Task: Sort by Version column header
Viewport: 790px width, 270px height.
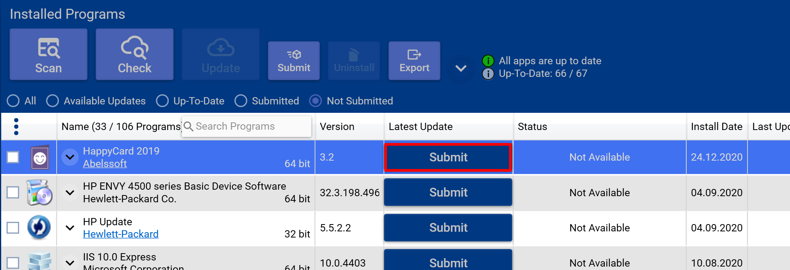Action: pyautogui.click(x=337, y=127)
